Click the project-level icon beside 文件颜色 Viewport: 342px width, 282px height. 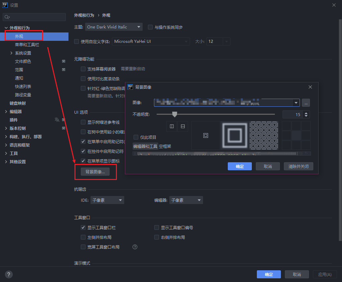pos(64,61)
